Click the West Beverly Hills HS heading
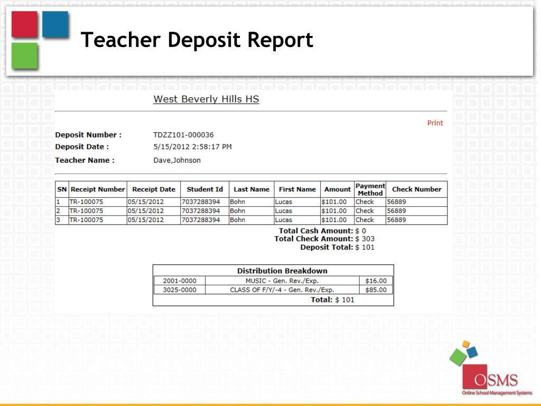 pos(206,99)
